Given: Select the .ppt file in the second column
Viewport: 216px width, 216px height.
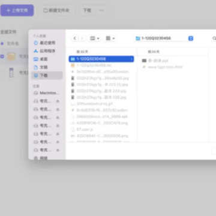Looking at the screenshot, I should pos(155,61).
